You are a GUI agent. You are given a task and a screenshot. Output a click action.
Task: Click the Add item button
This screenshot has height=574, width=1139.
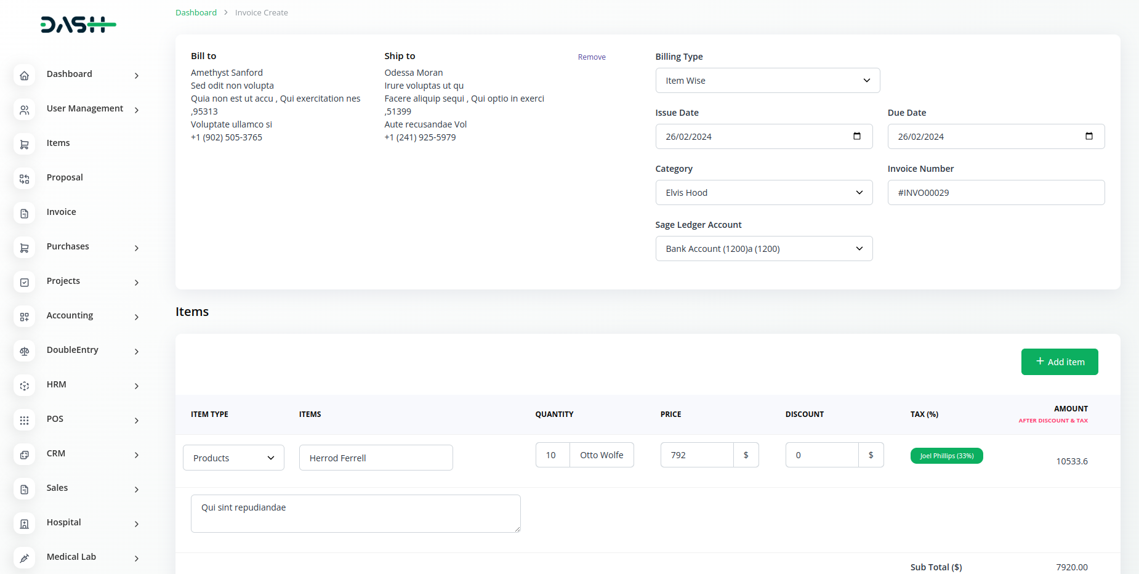[1059, 362]
